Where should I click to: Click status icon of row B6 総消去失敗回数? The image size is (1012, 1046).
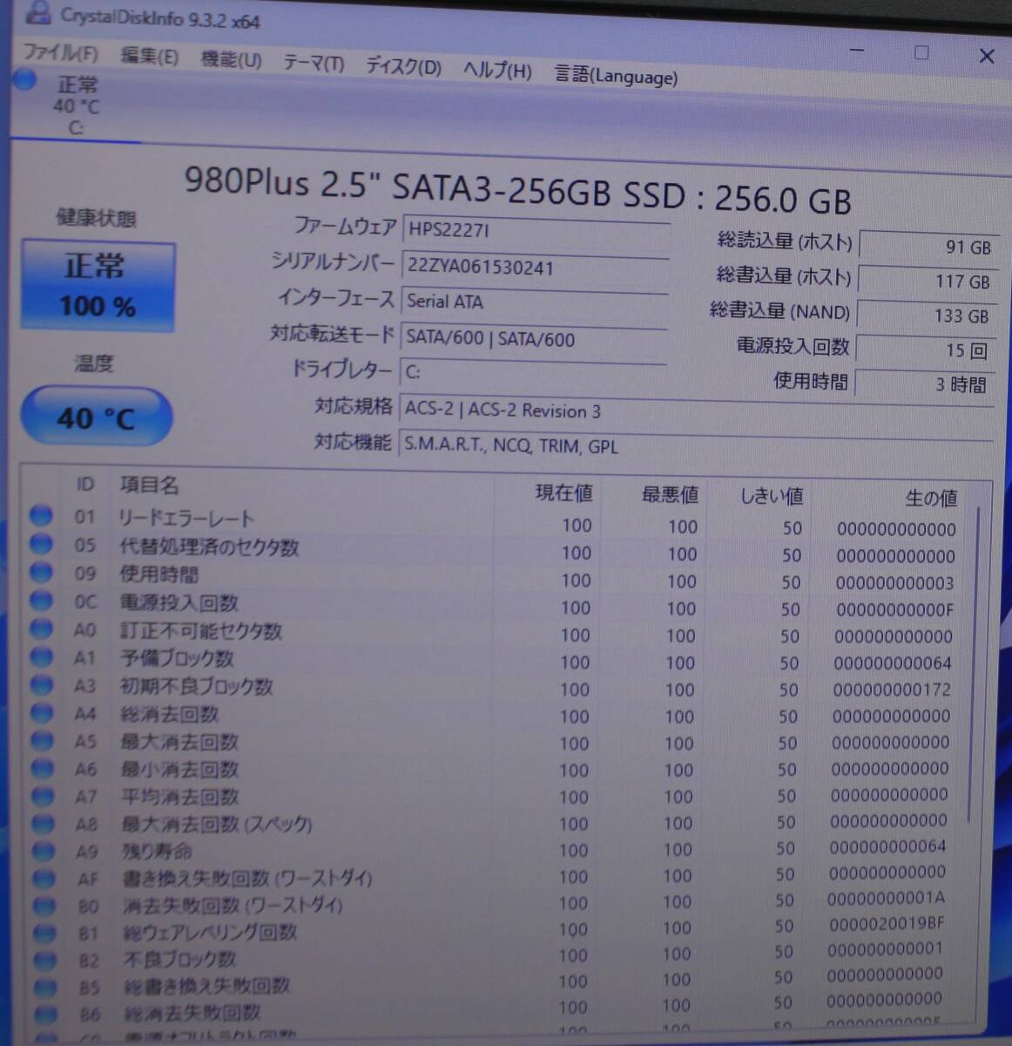coord(44,1013)
